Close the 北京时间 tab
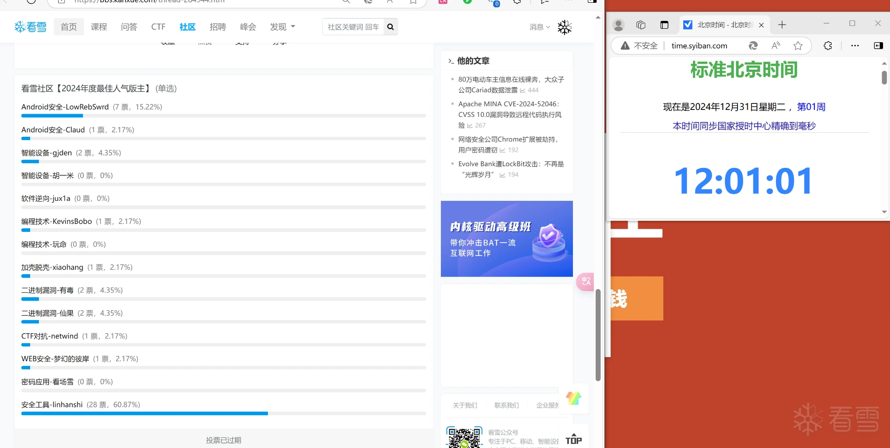The width and height of the screenshot is (890, 448). coord(761,25)
